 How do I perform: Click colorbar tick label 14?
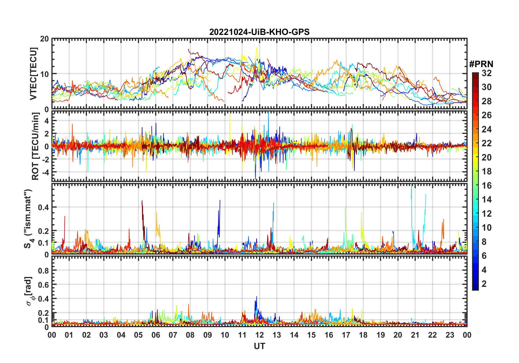487,200
